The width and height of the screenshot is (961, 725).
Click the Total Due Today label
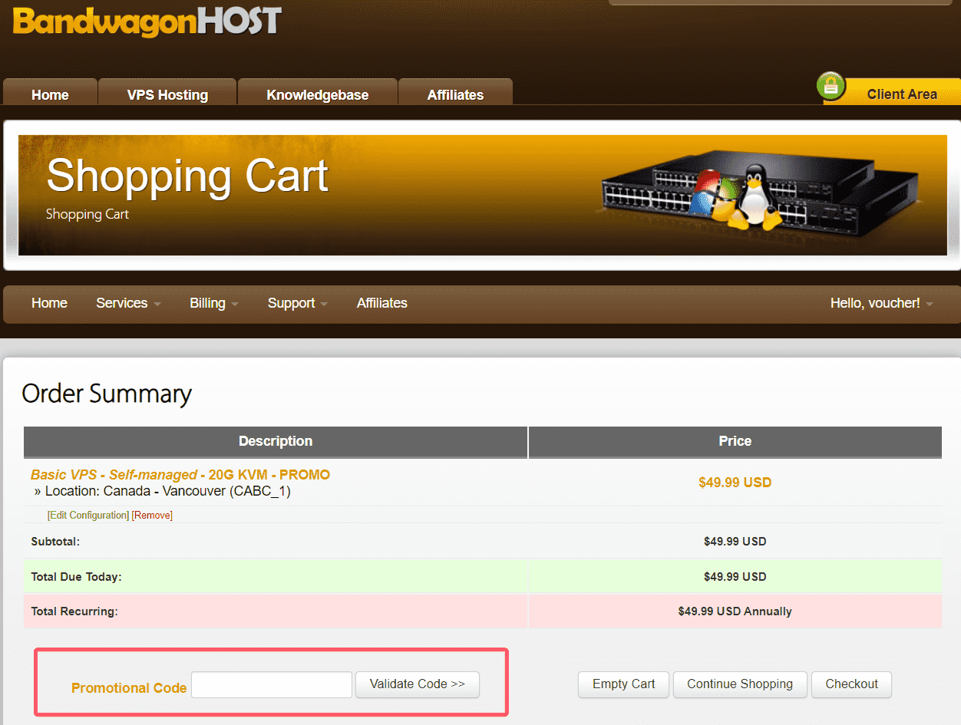pyautogui.click(x=76, y=577)
